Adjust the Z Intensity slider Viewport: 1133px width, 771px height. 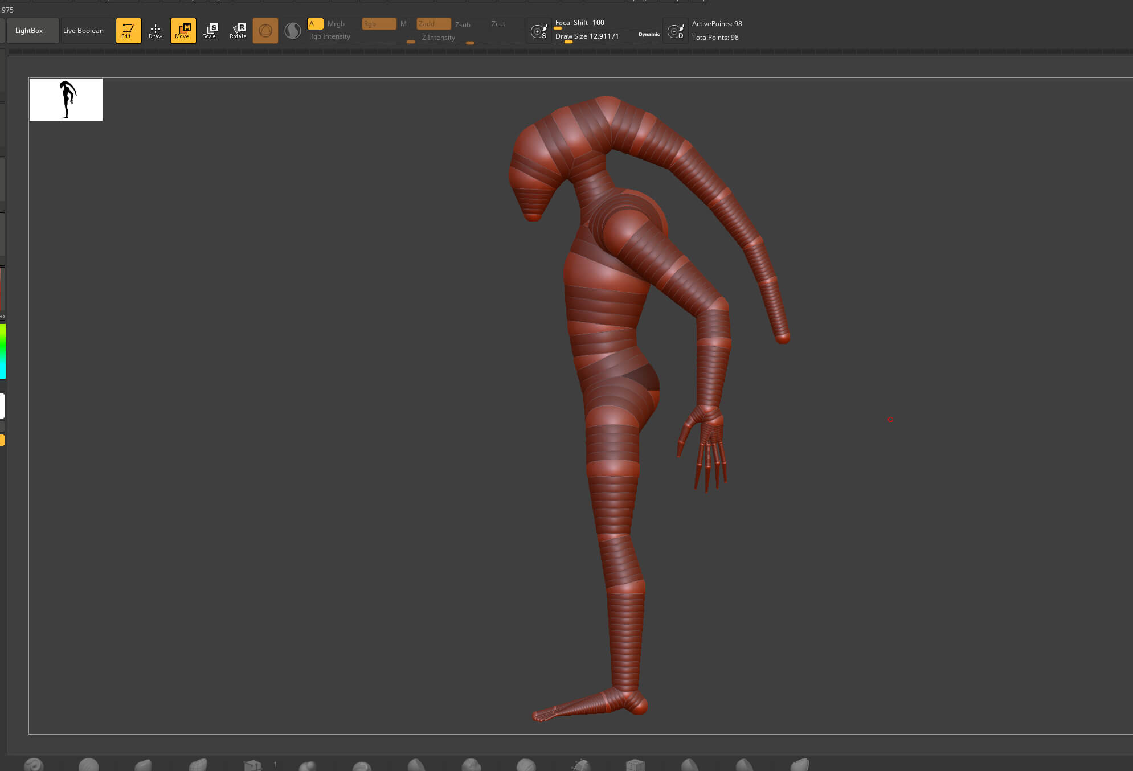click(x=469, y=39)
